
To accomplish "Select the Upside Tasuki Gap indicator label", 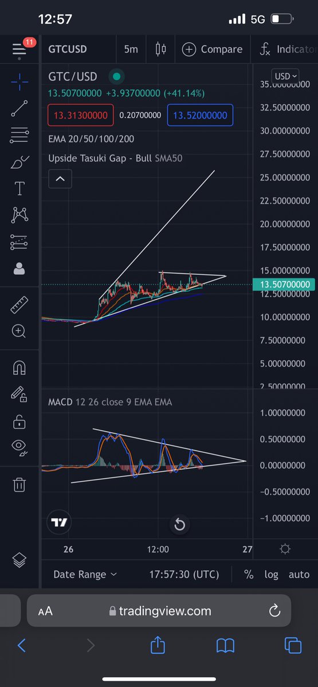I will click(115, 157).
